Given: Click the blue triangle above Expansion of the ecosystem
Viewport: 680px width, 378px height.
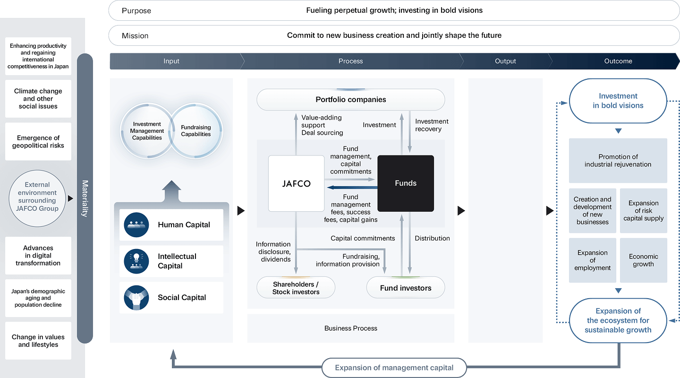Looking at the screenshot, I should 618,291.
